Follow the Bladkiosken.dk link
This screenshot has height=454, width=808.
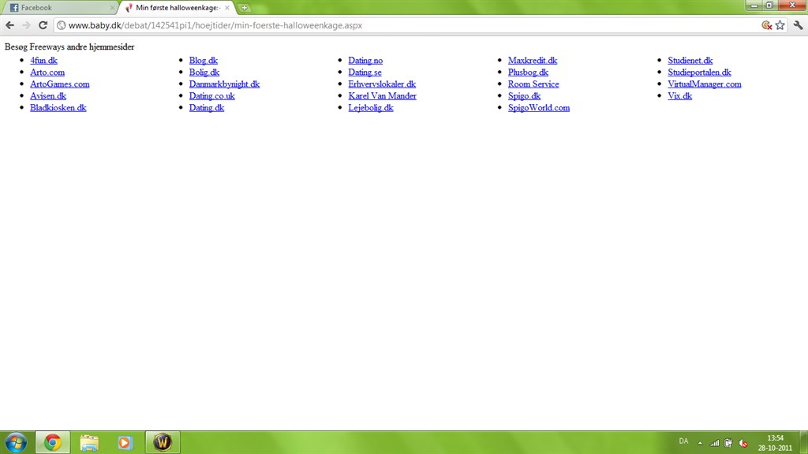[58, 107]
